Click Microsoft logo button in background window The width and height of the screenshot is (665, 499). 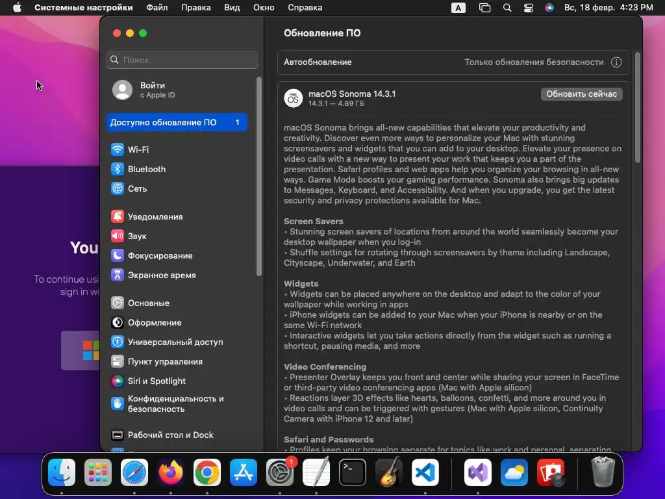[81, 350]
